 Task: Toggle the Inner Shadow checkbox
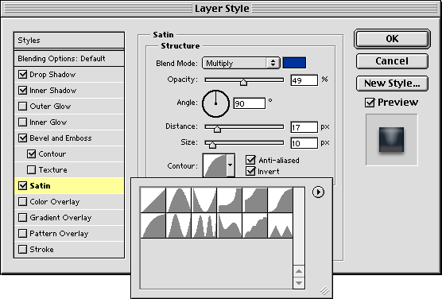pos(22,91)
